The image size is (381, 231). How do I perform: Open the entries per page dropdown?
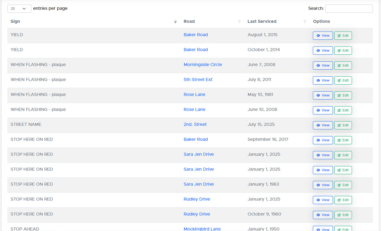click(x=19, y=9)
